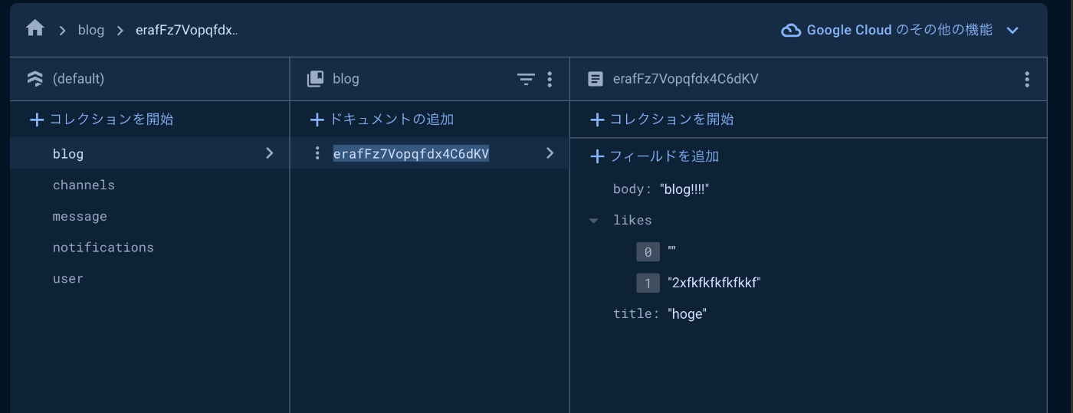Image resolution: width=1073 pixels, height=413 pixels.
Task: Click フィールドを追加 button
Action: 654,156
